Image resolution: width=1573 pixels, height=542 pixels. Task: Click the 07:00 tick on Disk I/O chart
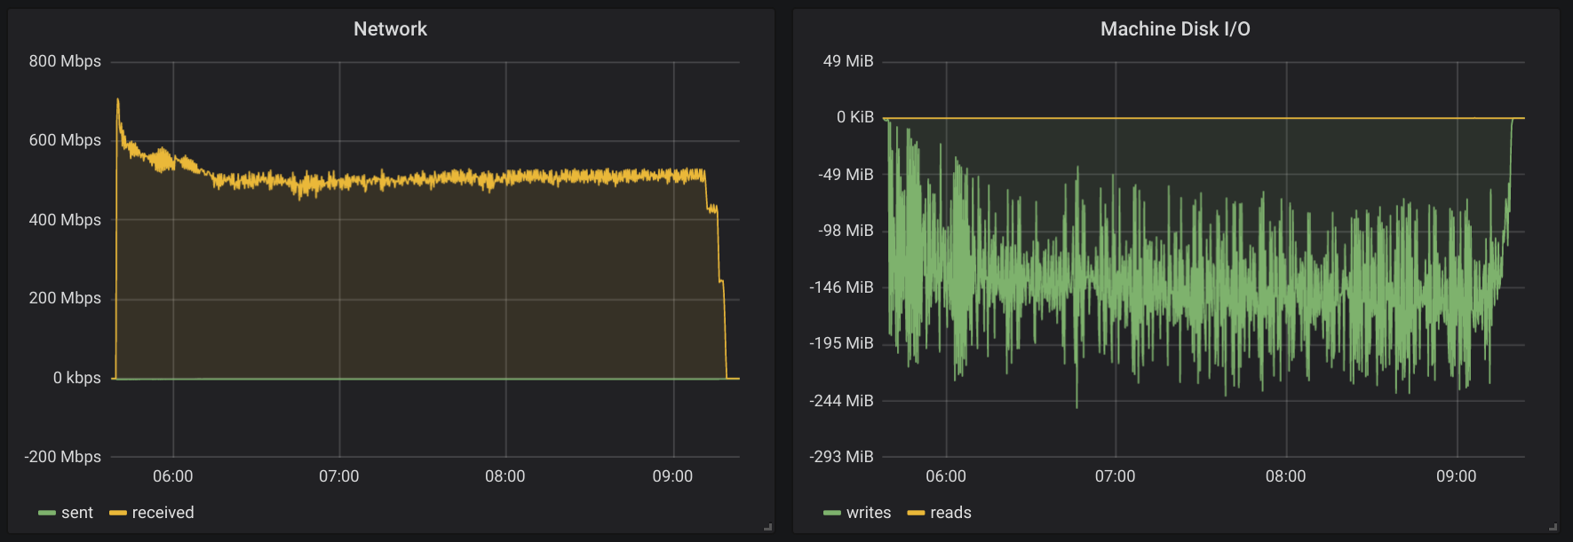click(x=1115, y=476)
